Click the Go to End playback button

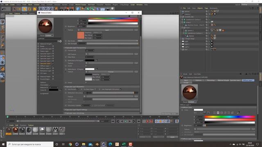pos(138,121)
